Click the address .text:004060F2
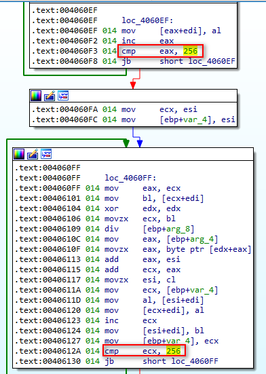Screen dimensions: 266x374 (x=64, y=41)
